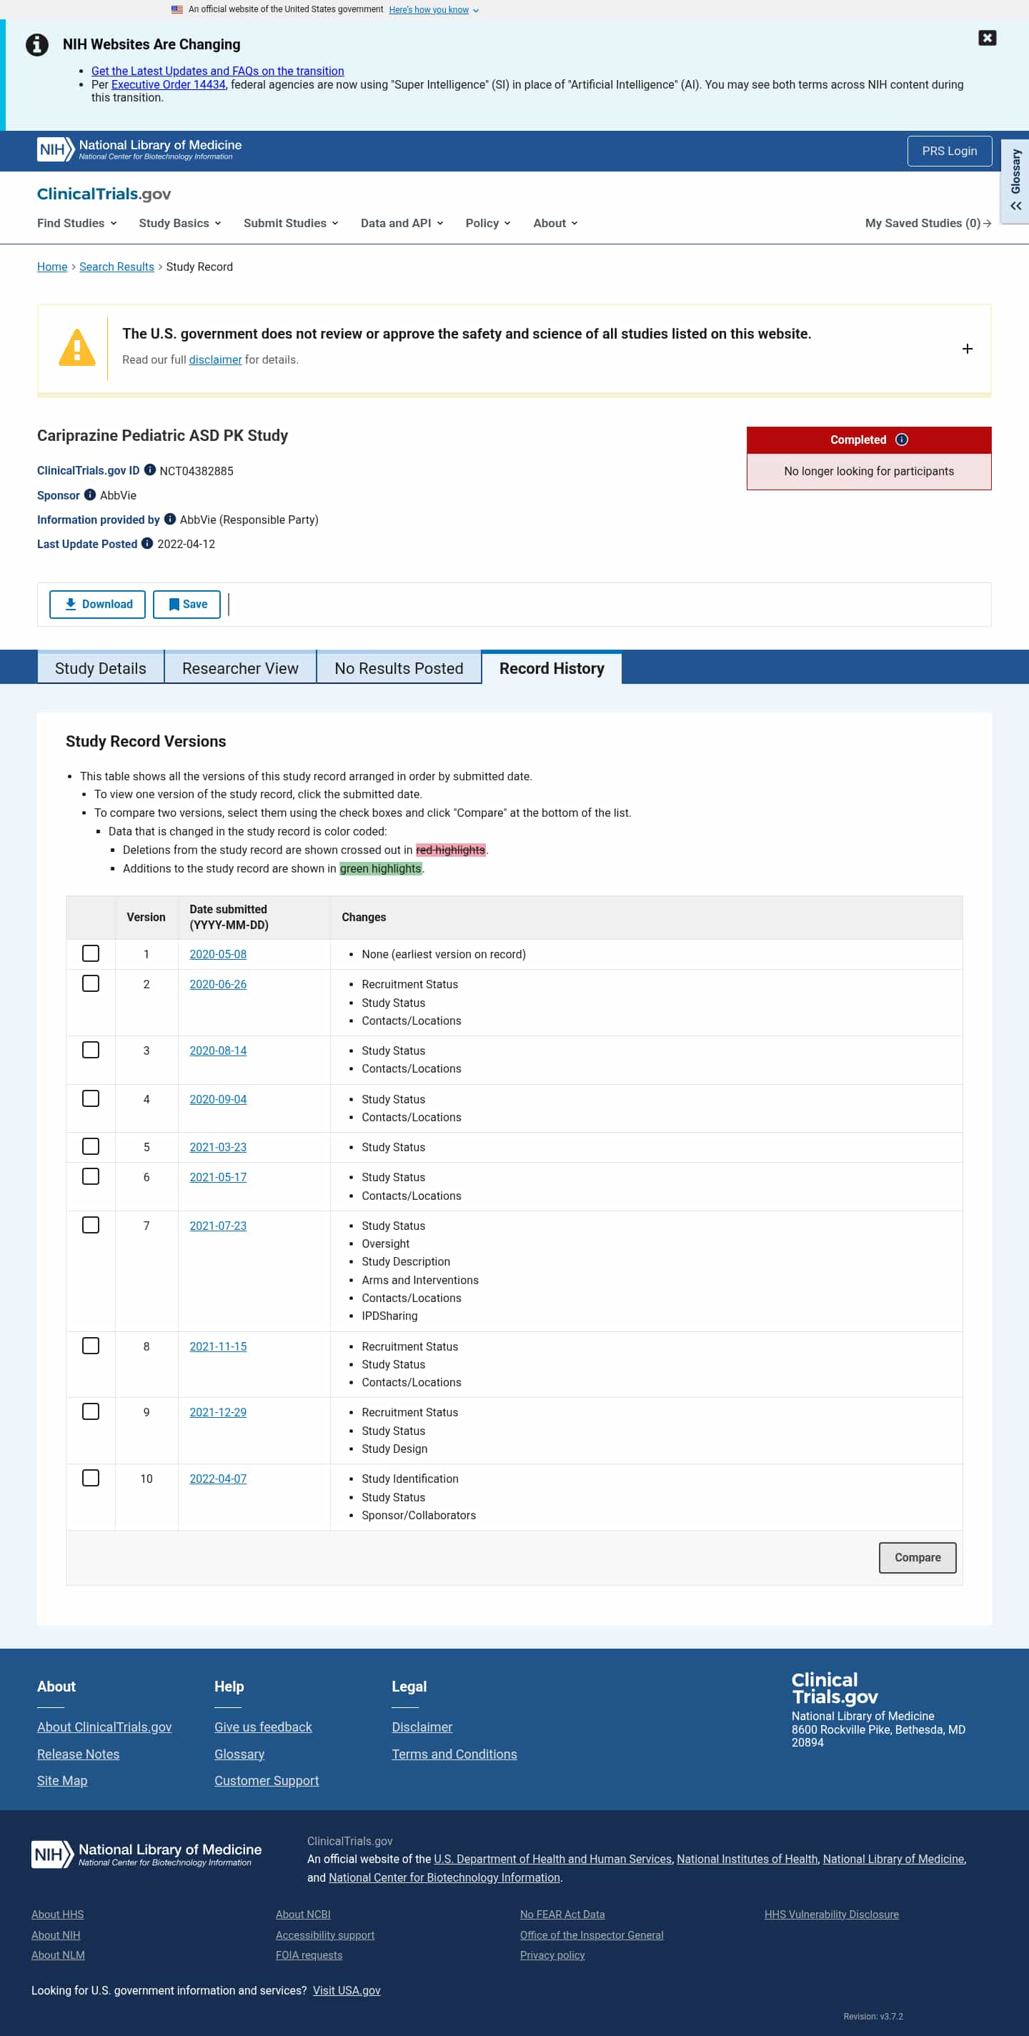Tick the checkbox for version 10
The width and height of the screenshot is (1029, 2036).
pos(91,1478)
